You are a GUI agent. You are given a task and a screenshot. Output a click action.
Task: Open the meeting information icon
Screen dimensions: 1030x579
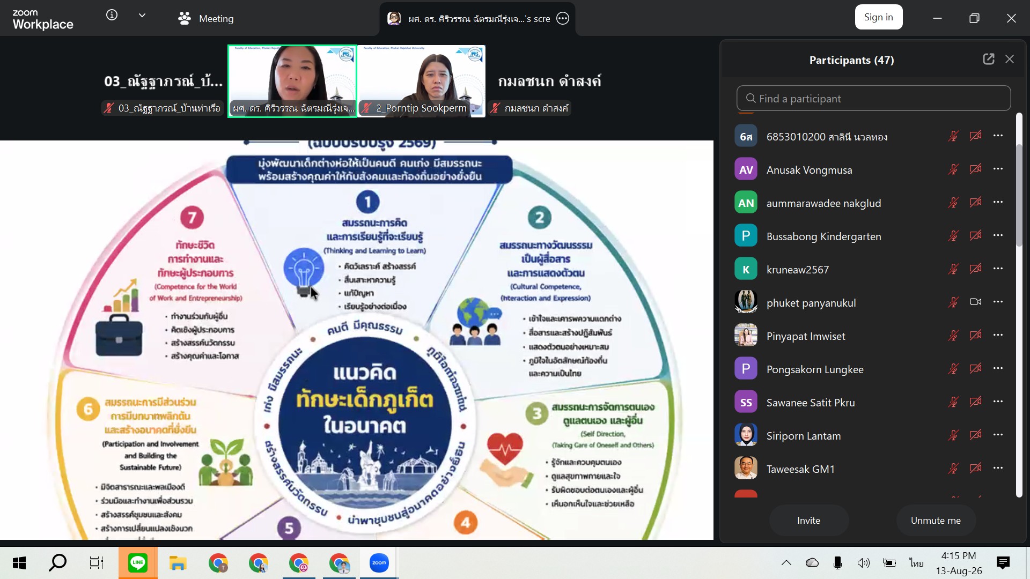[x=112, y=15]
